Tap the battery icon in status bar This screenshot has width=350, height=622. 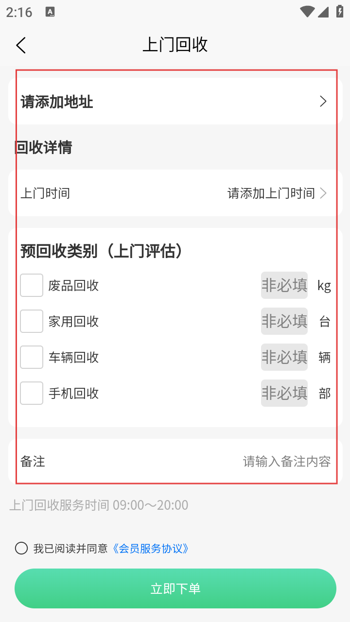pos(339,12)
